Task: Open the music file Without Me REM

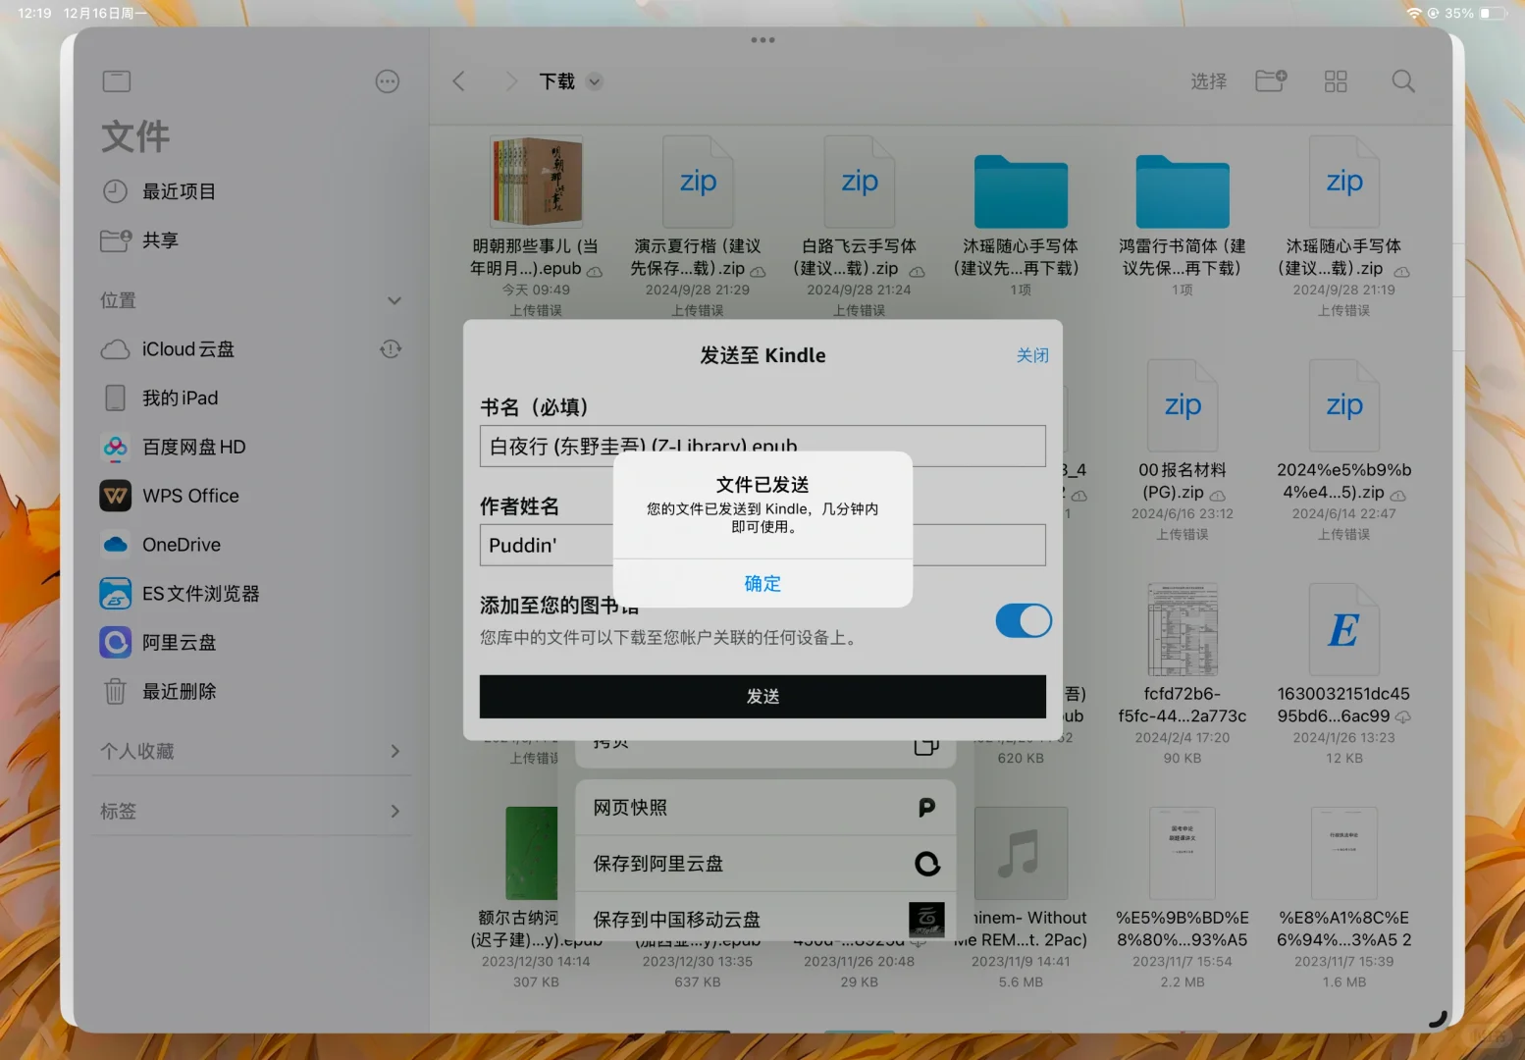Action: [x=1021, y=853]
